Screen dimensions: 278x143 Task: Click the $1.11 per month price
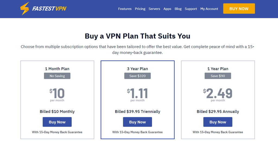pyautogui.click(x=137, y=95)
